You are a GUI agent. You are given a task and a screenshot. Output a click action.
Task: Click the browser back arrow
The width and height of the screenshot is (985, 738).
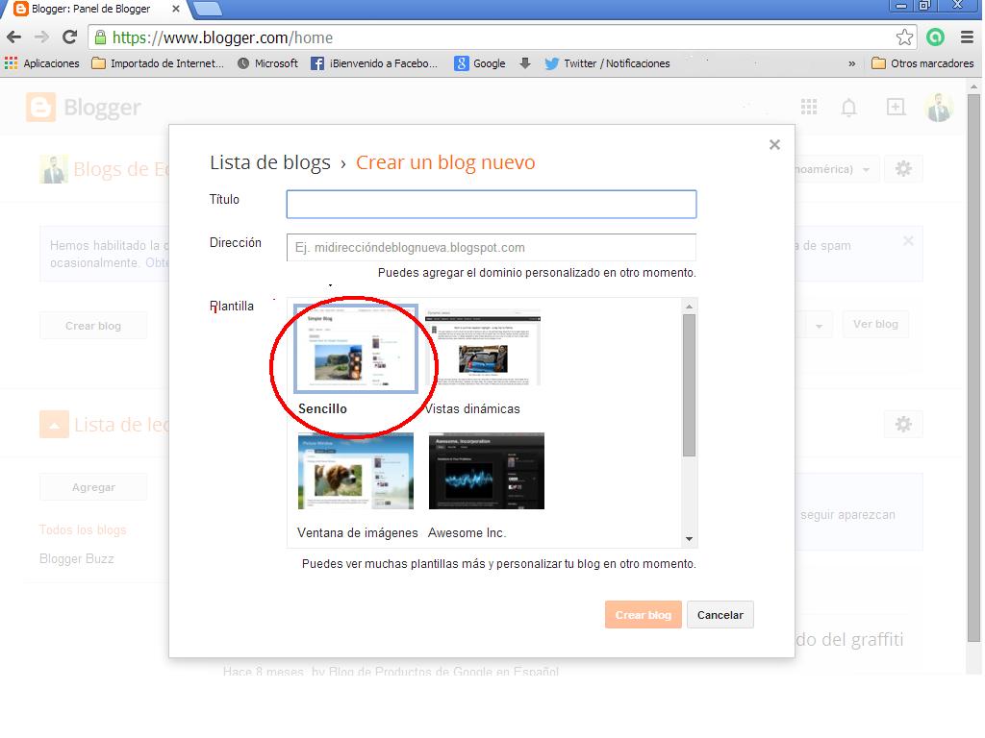tap(13, 37)
